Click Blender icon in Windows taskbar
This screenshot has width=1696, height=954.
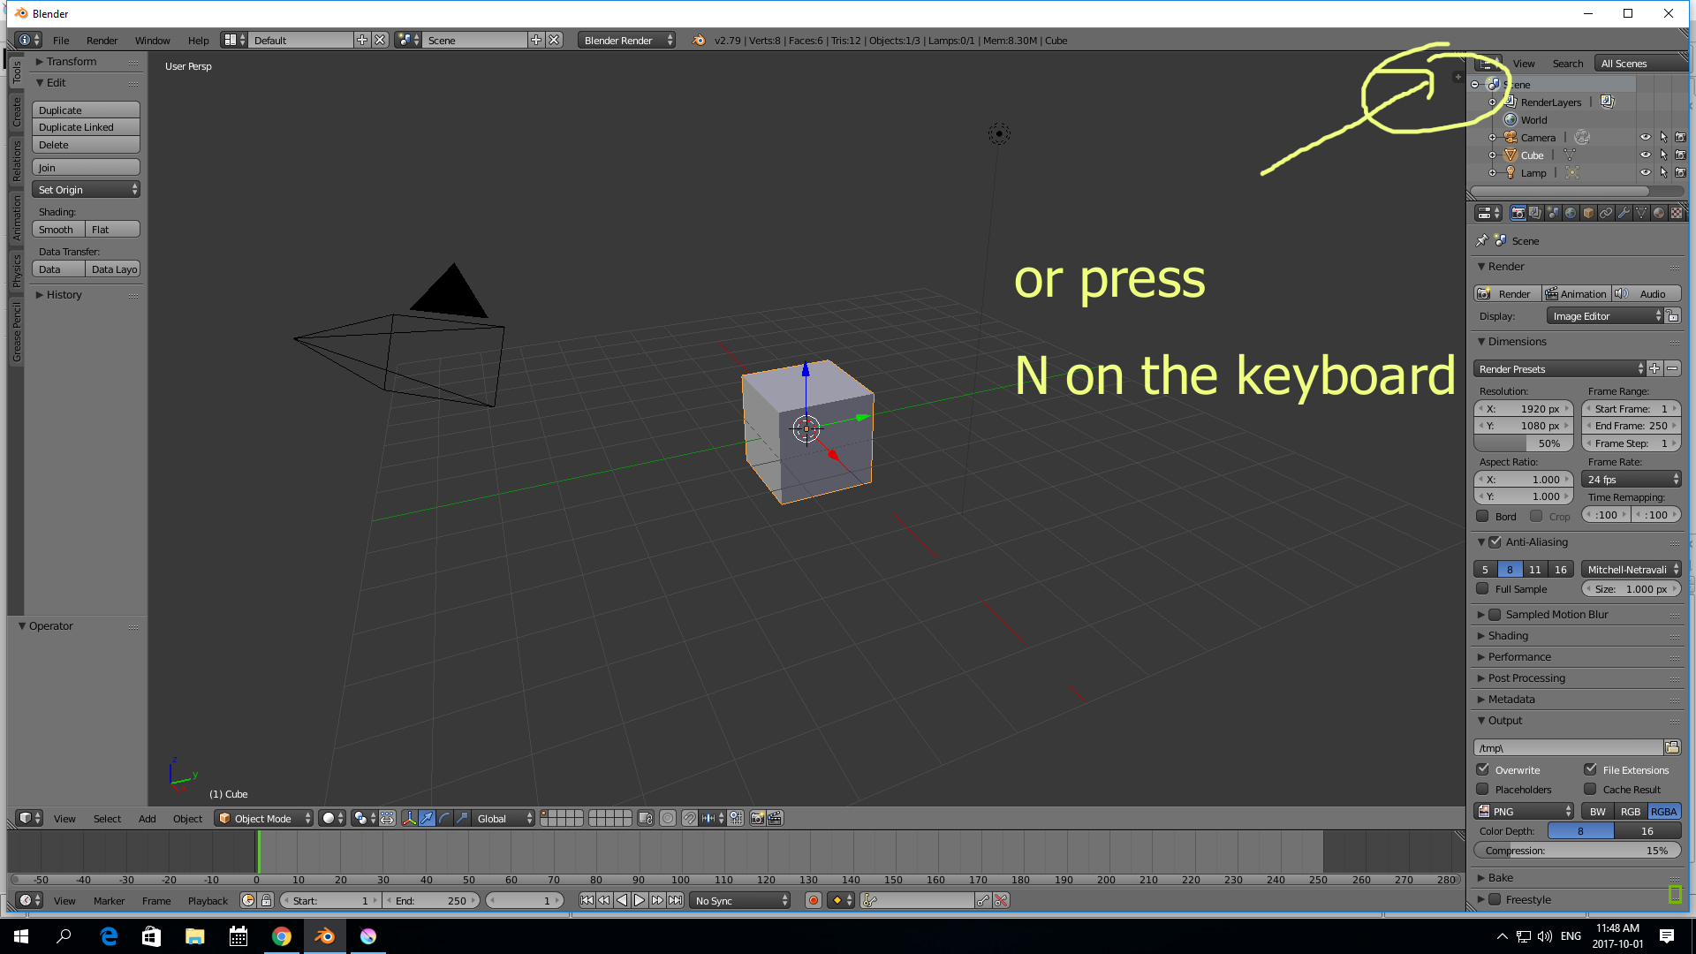click(324, 935)
